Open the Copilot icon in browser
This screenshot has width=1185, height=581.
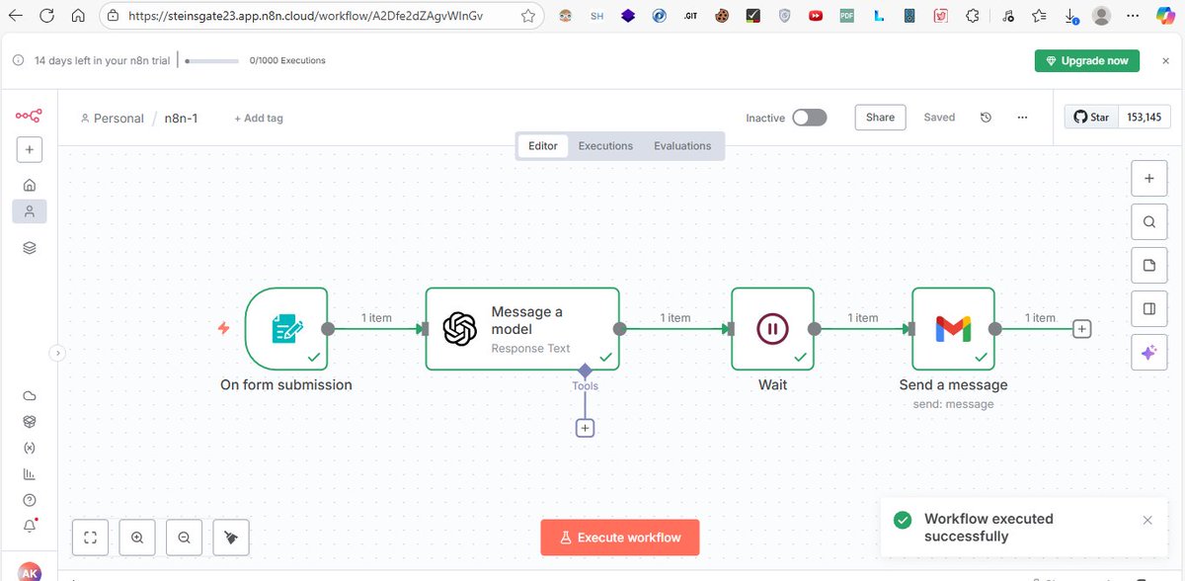click(x=1166, y=16)
